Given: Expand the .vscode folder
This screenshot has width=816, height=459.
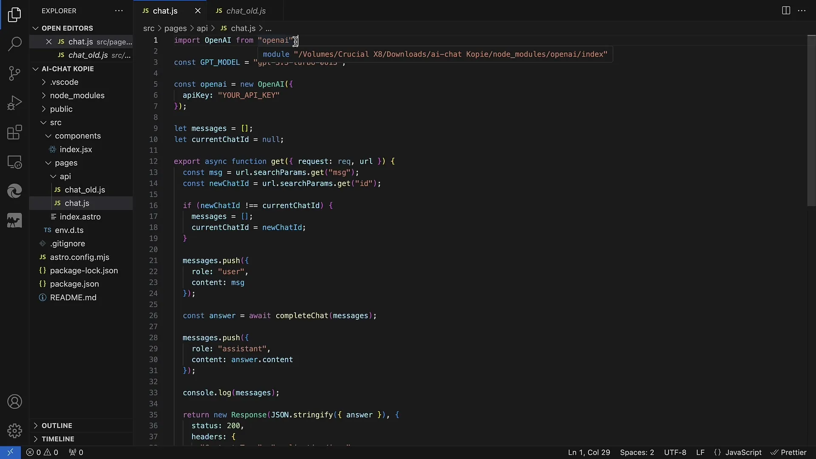Looking at the screenshot, I should (81, 82).
